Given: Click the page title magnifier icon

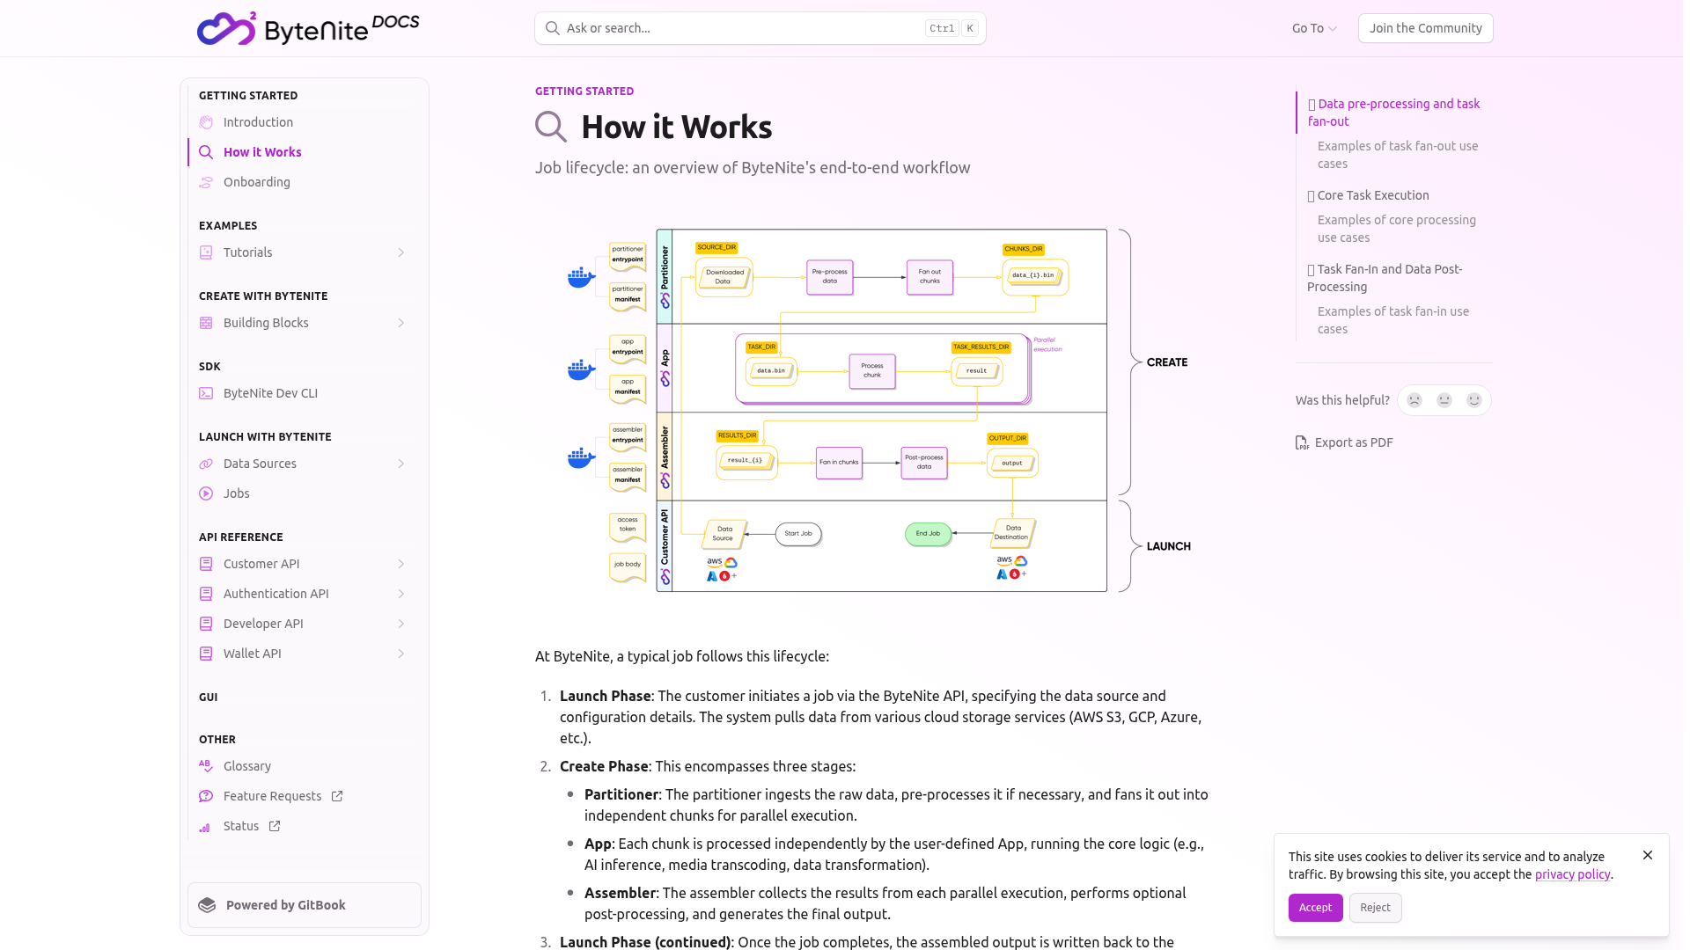Looking at the screenshot, I should point(551,127).
